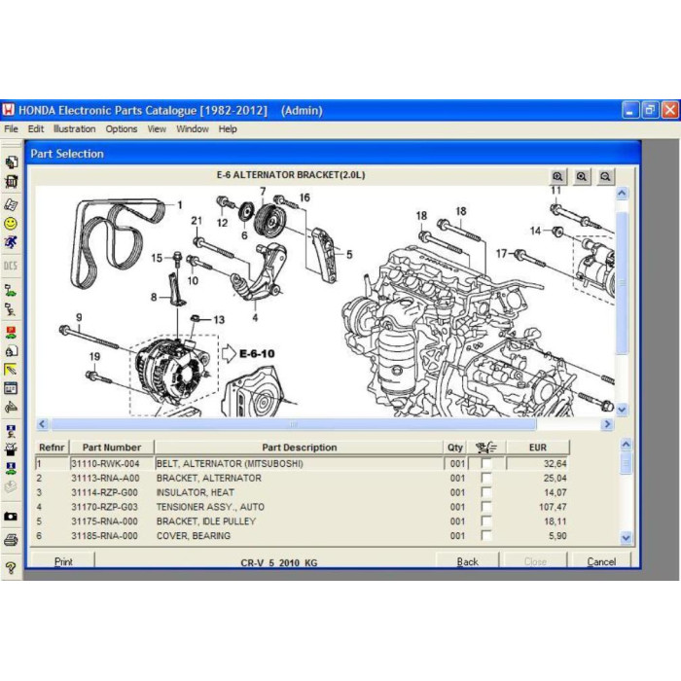
Task: Click the Back button
Action: pos(467,561)
